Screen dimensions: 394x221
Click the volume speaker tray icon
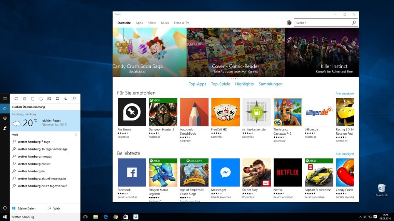point(365,217)
